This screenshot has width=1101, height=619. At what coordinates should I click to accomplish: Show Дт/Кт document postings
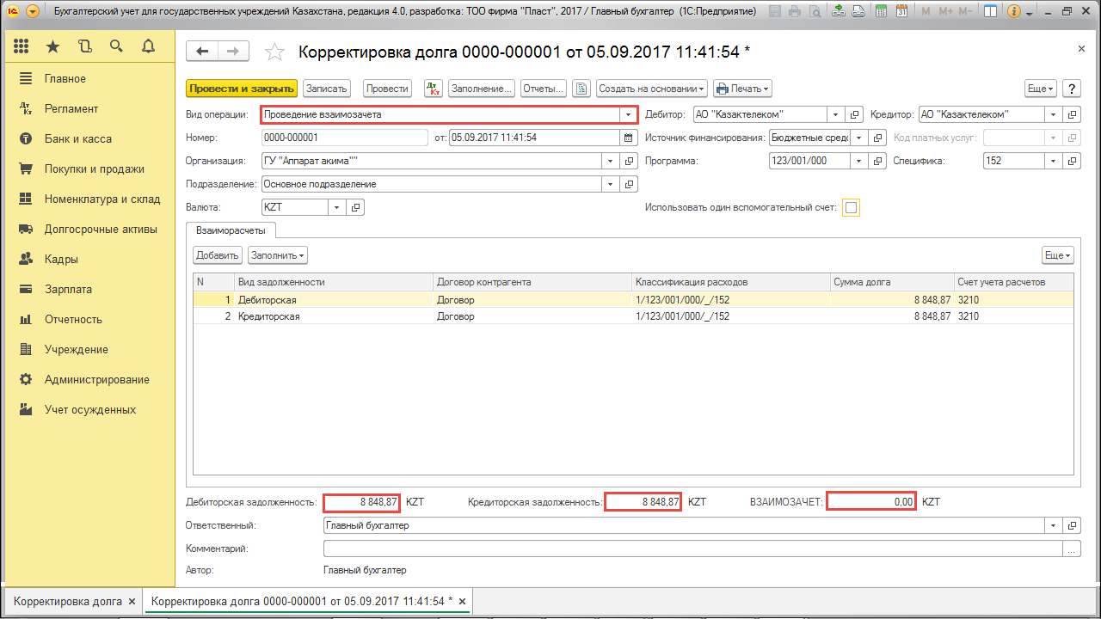pyautogui.click(x=434, y=89)
